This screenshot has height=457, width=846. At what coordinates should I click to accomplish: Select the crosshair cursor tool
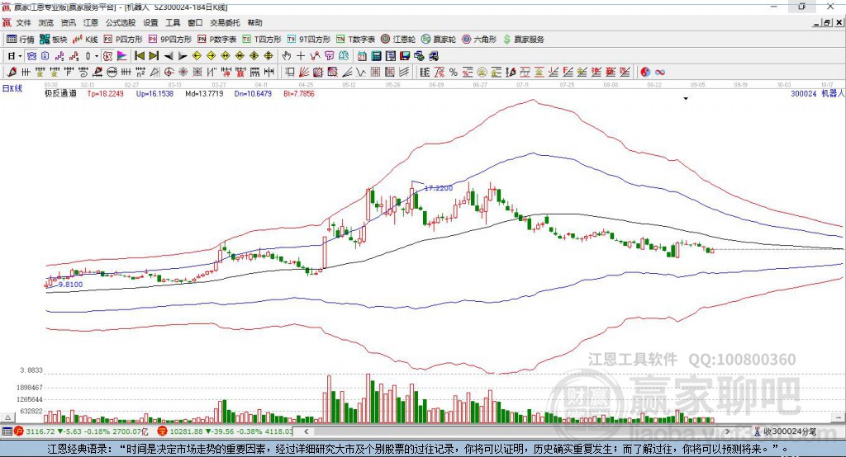(x=301, y=56)
